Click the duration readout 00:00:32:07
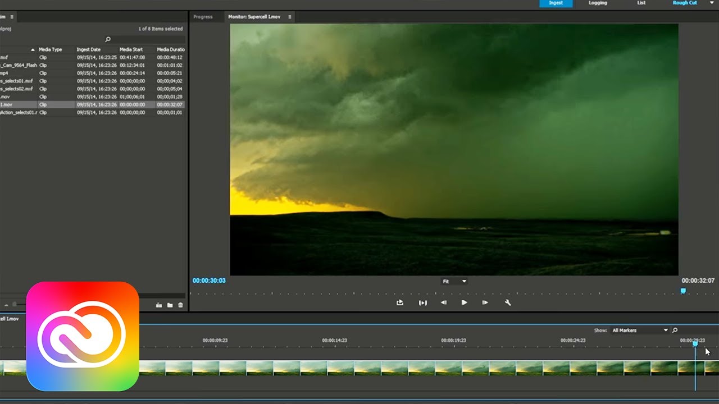 point(698,281)
